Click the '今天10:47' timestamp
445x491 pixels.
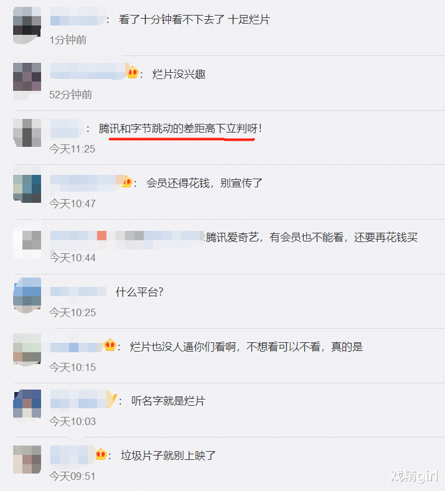coord(72,203)
